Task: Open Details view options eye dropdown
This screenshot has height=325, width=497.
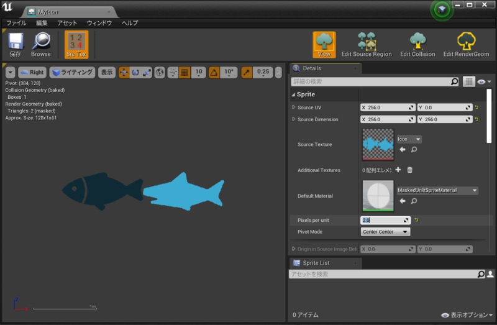Action: [x=485, y=82]
